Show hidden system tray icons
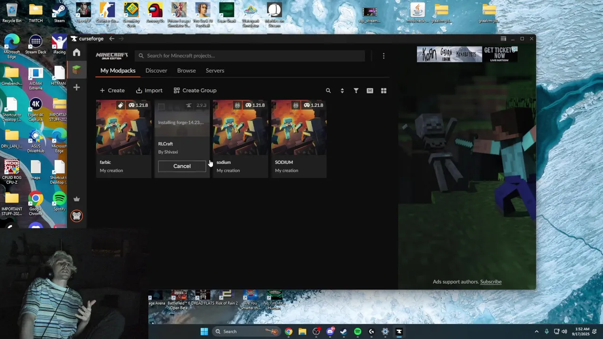Viewport: 603px width, 339px height. click(537, 331)
